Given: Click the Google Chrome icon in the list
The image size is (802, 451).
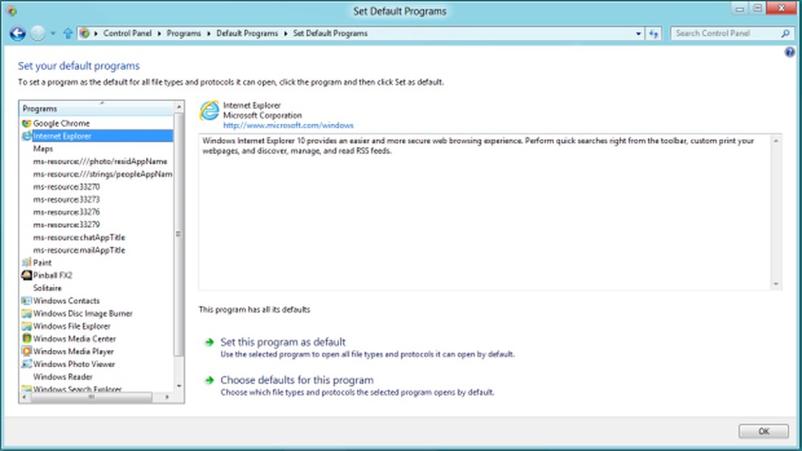Looking at the screenshot, I should click(27, 123).
